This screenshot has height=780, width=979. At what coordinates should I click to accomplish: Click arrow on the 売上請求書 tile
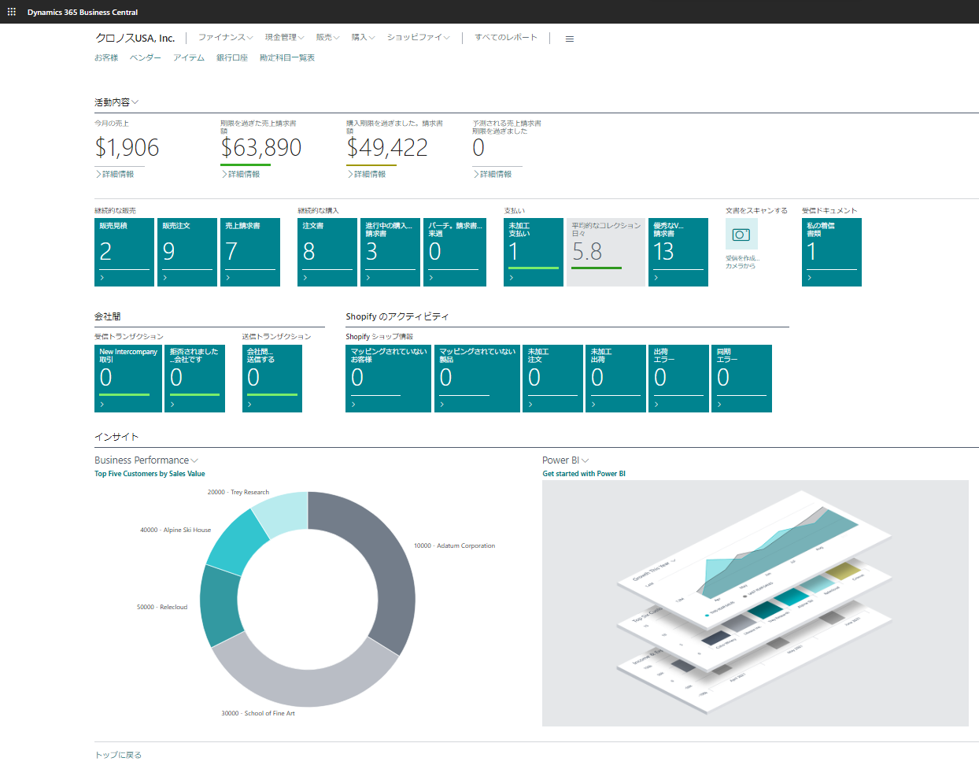point(228,278)
